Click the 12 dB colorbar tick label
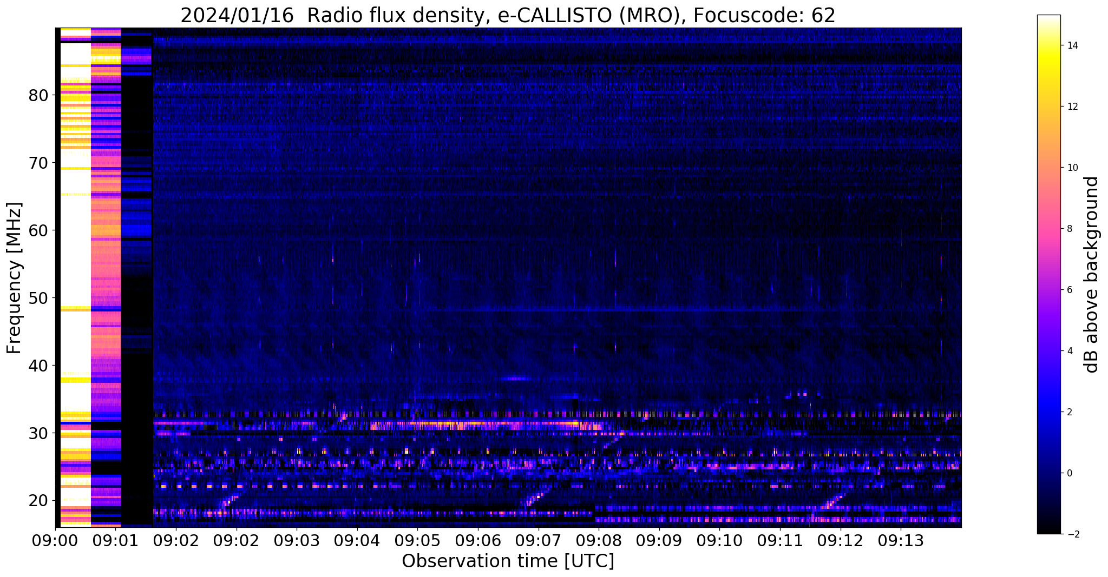The height and width of the screenshot is (577, 1108). tap(1072, 107)
